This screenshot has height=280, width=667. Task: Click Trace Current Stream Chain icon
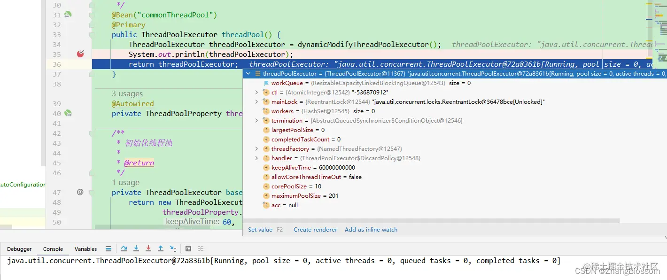tap(201, 249)
